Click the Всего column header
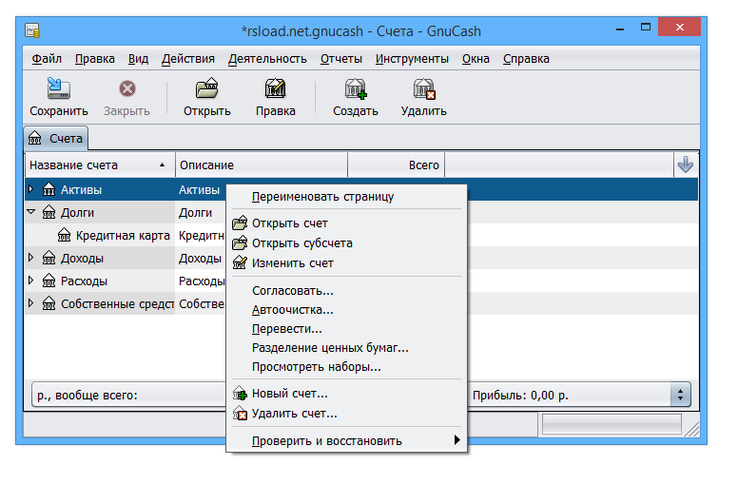This screenshot has width=738, height=504. (x=397, y=165)
